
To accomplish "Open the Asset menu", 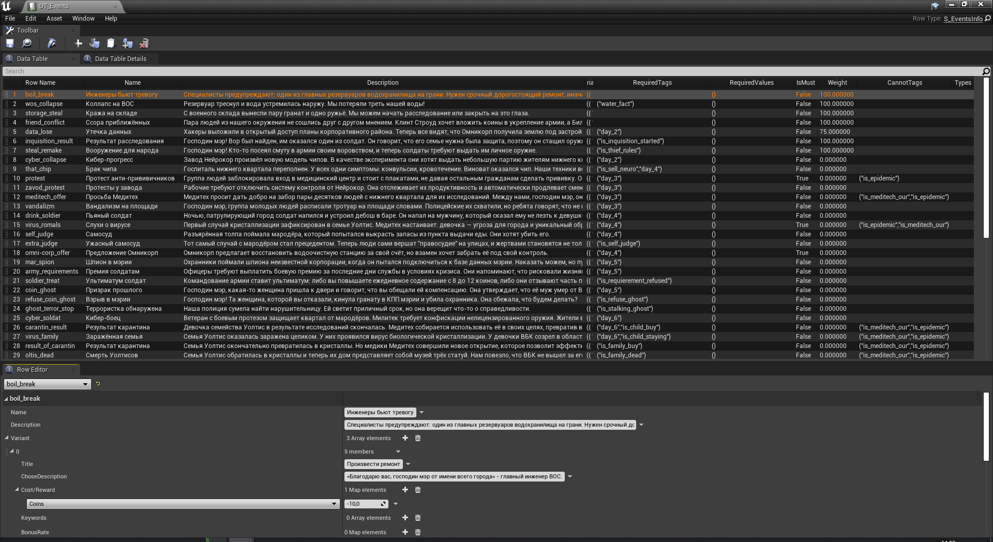I will [x=54, y=19].
